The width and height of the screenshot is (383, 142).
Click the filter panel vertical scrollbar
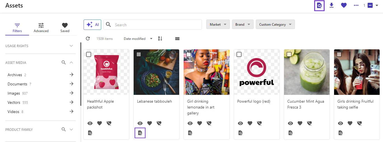81,74
